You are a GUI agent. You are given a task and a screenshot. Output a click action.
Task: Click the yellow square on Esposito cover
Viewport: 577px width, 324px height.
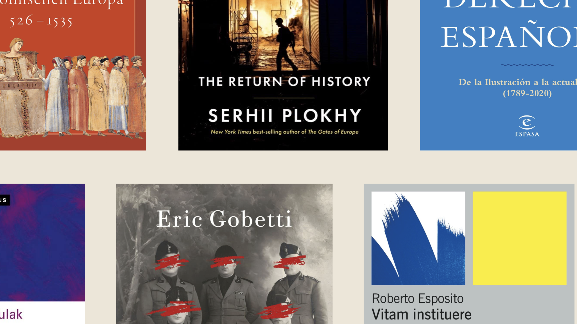click(520, 238)
